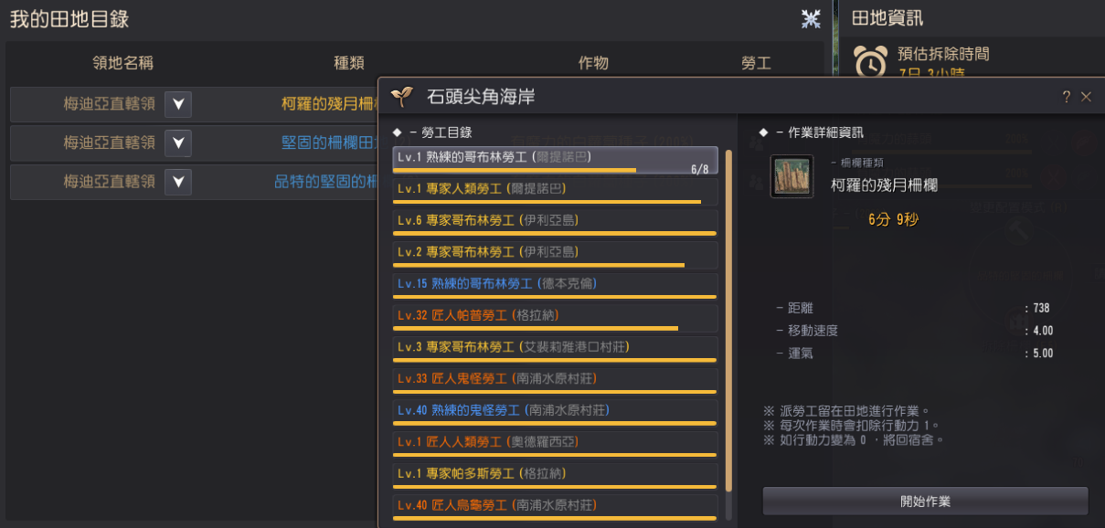This screenshot has width=1105, height=528.
Task: Expand dropdown for the second 梅迪亞直轄領 row
Action: point(178,143)
